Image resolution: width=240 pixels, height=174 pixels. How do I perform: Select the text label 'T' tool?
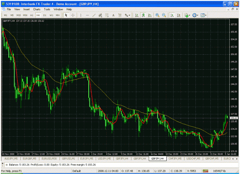pyautogui.click(x=120, y=15)
